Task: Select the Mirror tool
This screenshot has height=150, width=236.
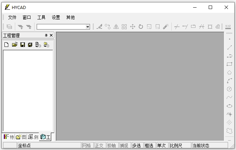Action: click(x=116, y=27)
